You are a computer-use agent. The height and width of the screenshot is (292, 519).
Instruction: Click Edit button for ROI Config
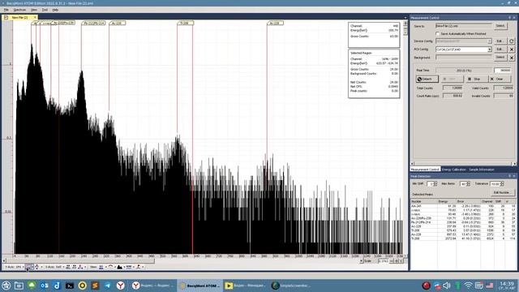coord(500,49)
